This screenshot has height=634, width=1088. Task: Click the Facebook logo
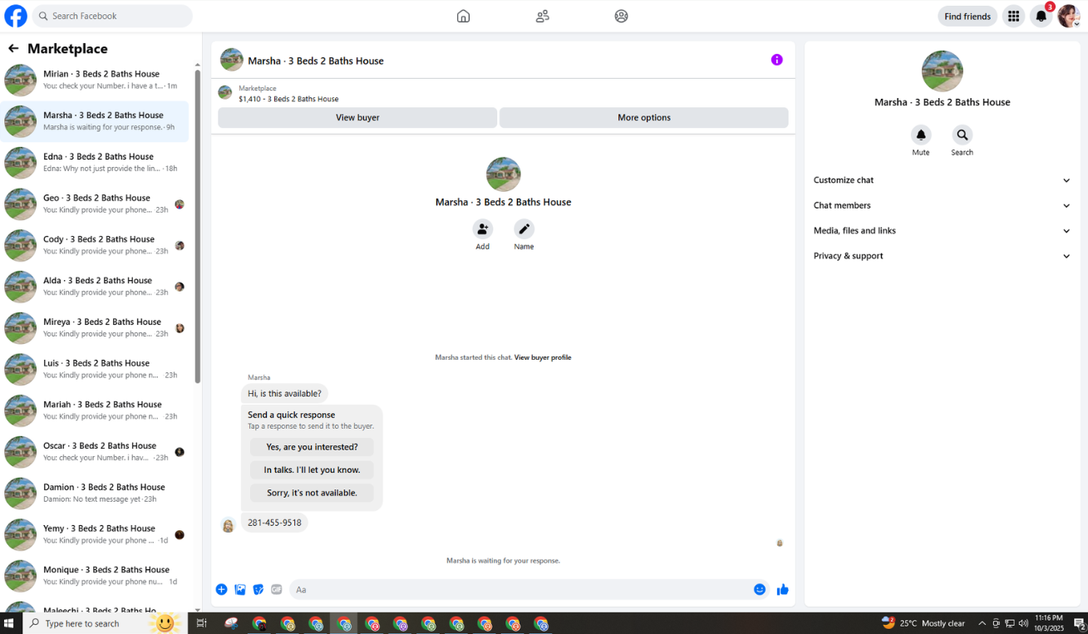[x=16, y=16]
